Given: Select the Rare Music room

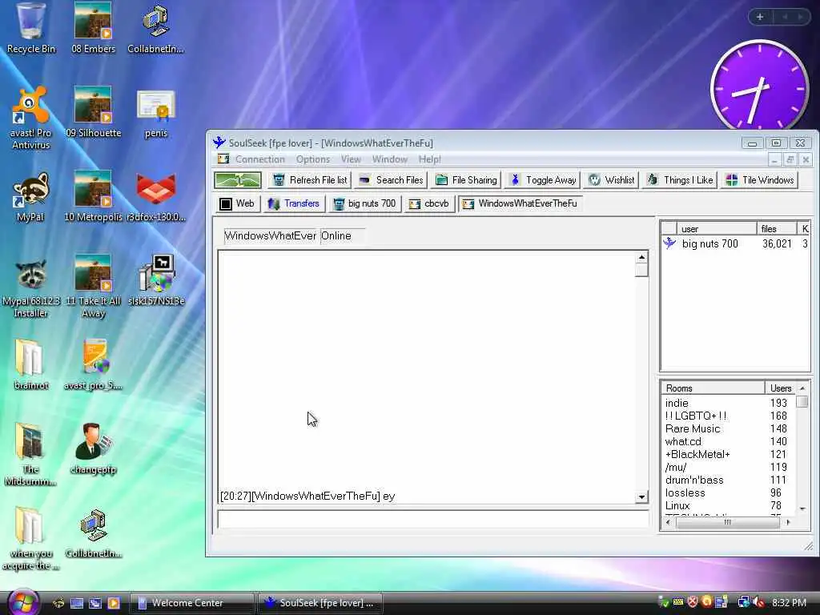Looking at the screenshot, I should 728,429.
